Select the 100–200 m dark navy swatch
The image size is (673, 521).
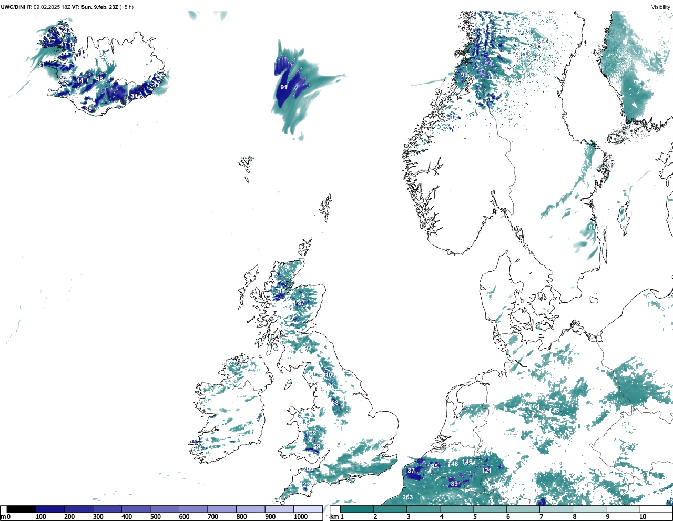(50, 509)
